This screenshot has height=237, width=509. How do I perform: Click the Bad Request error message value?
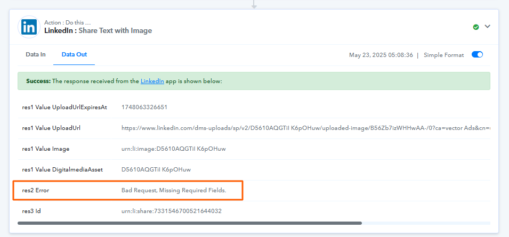pos(174,190)
